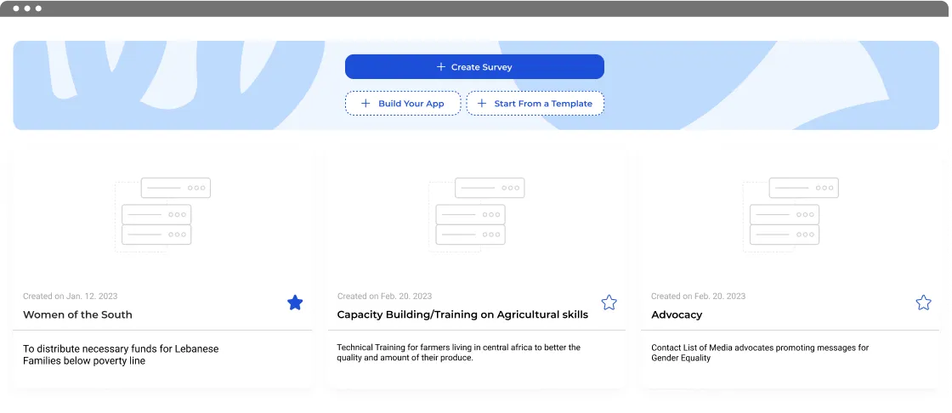Click the Build Your App button
This screenshot has width=952, height=413.
coord(403,104)
